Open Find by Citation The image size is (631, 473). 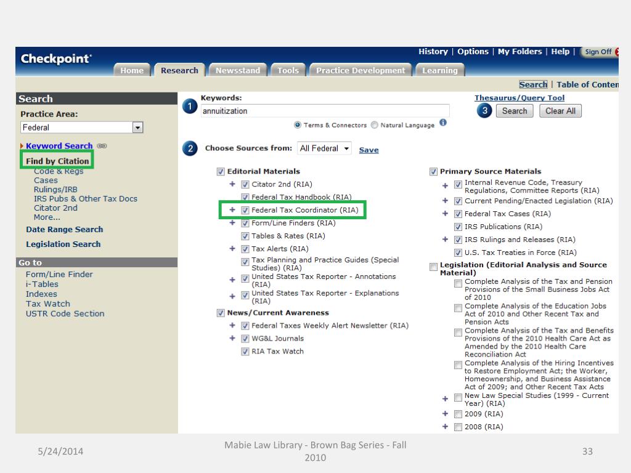point(57,161)
